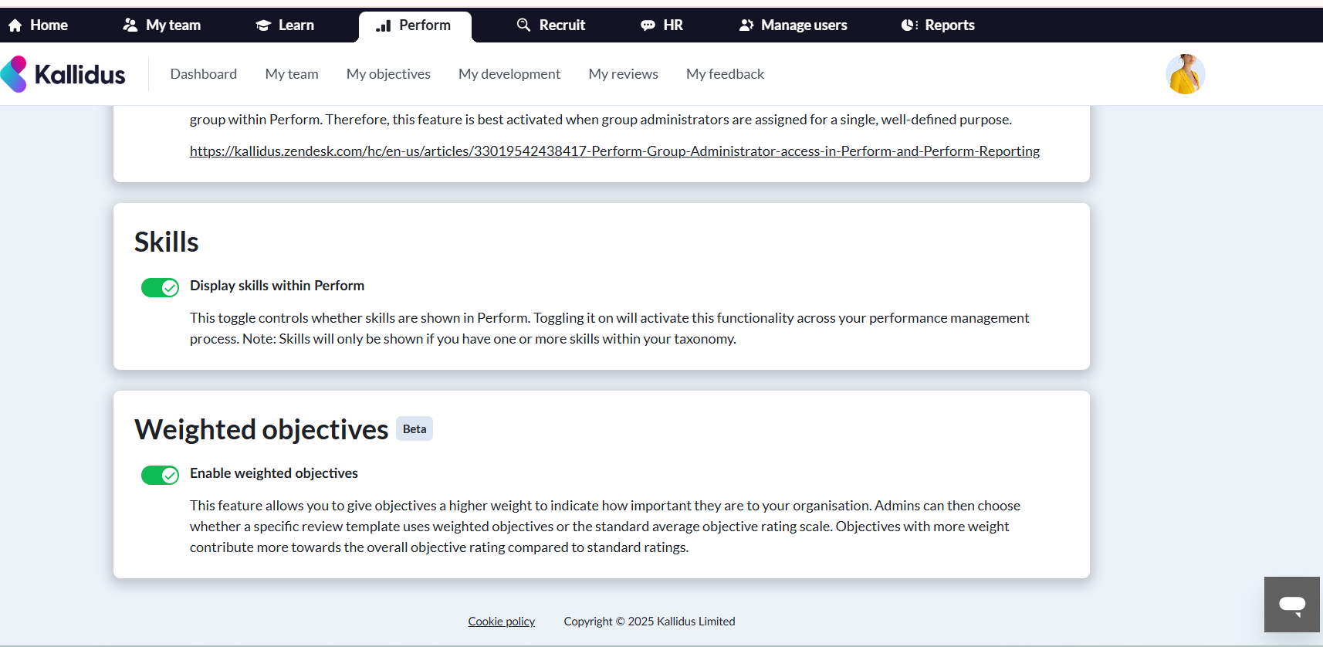1323x647 pixels.
Task: Turn off Enable weighted objectives toggle
Action: (160, 475)
